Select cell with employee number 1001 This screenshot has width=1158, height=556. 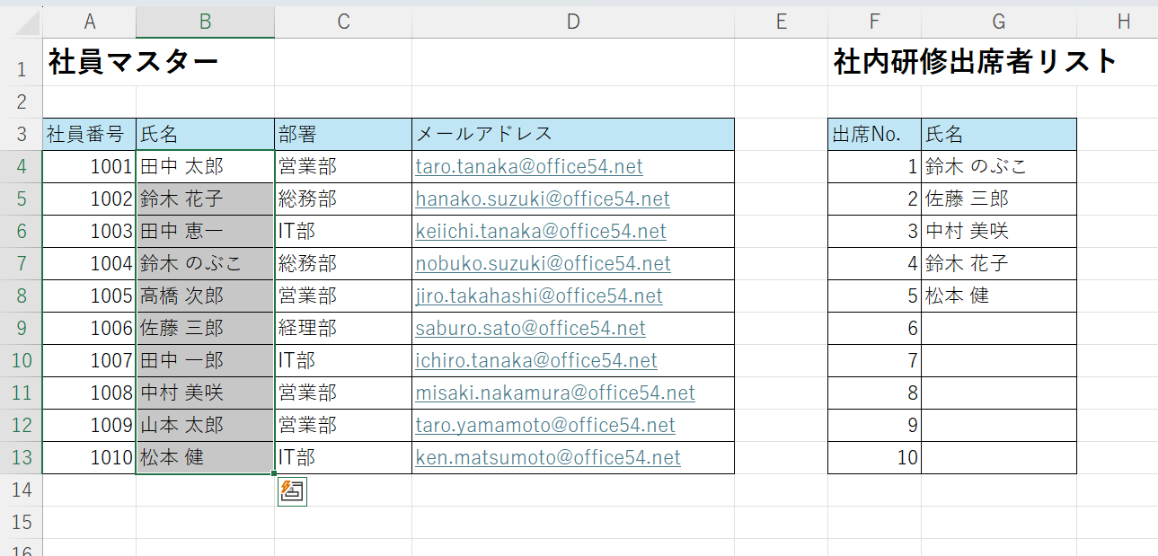89,167
